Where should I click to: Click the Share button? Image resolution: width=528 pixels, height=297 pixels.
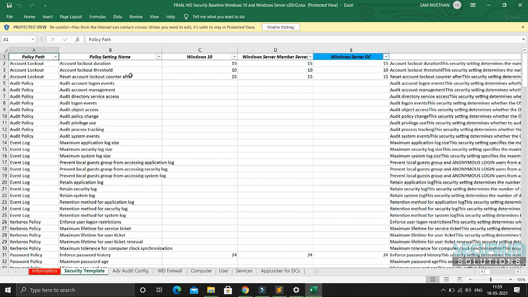pos(512,17)
